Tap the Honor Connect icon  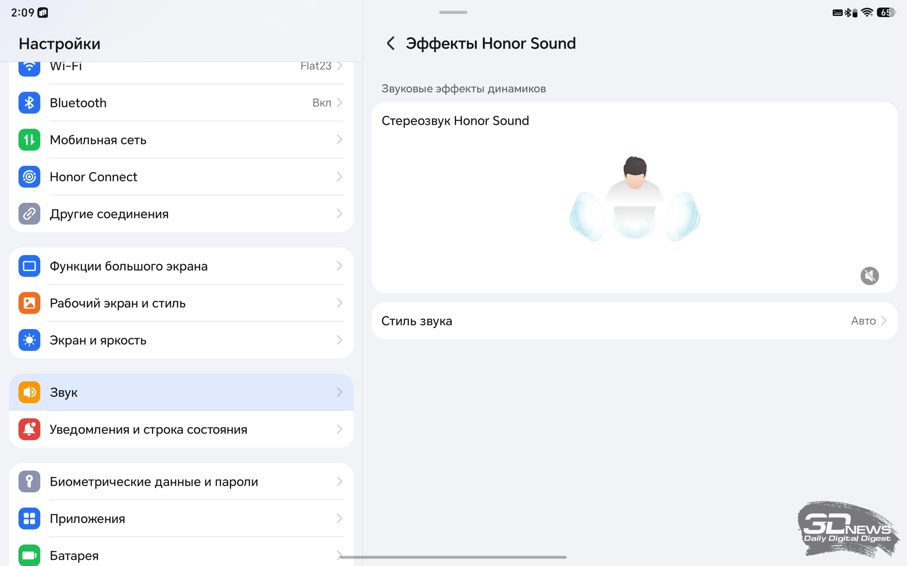click(x=29, y=177)
